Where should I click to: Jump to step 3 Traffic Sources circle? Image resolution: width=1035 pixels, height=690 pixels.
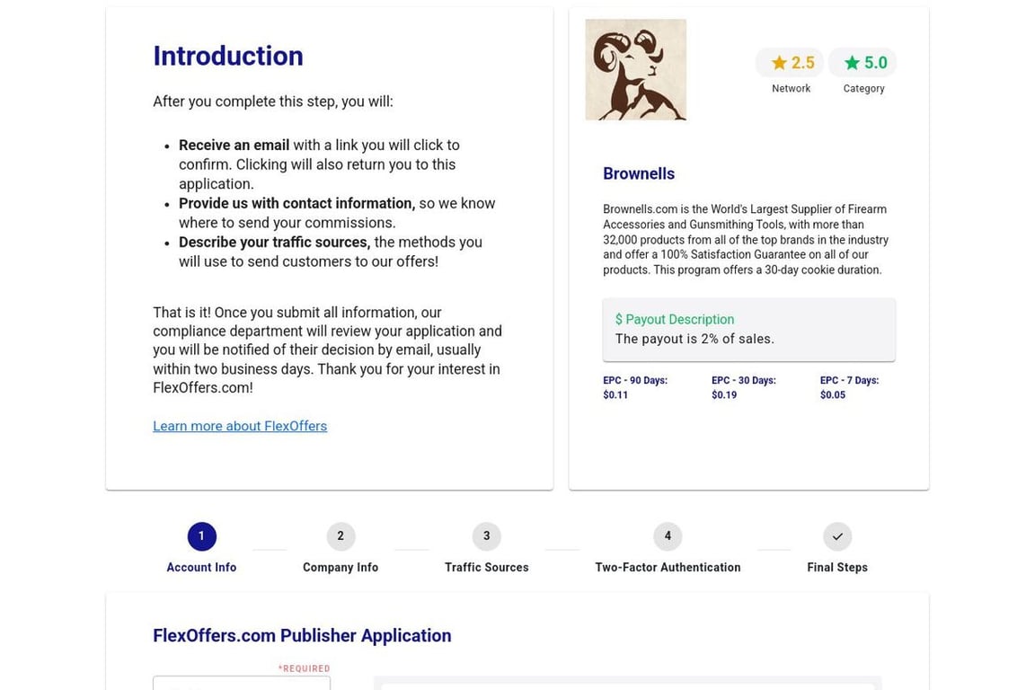pyautogui.click(x=486, y=536)
